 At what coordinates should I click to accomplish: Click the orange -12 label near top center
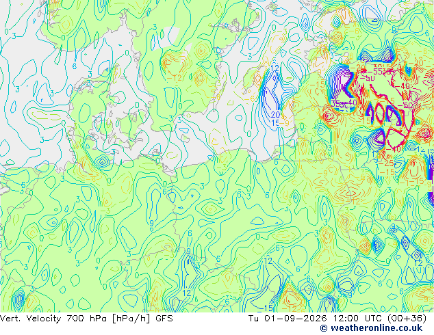click(x=175, y=78)
